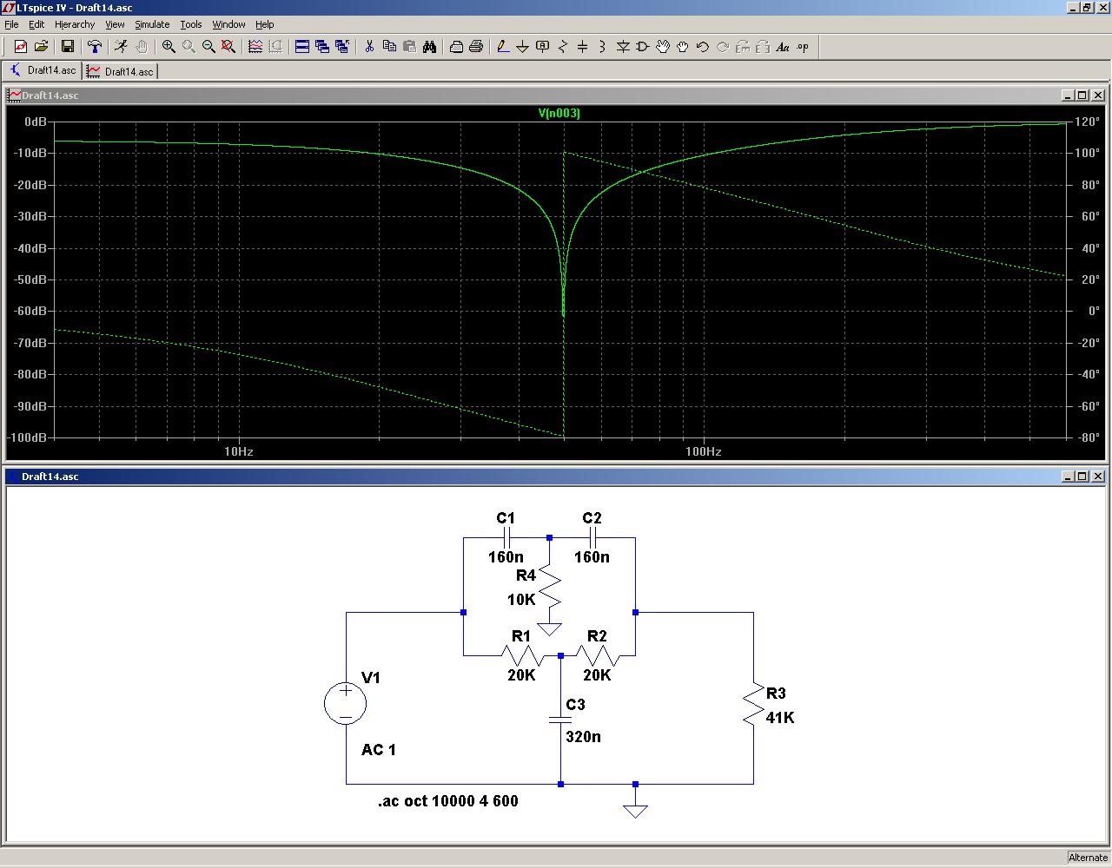Switch to the waveform Draft14.asc tab
The width and height of the screenshot is (1112, 868).
(120, 71)
